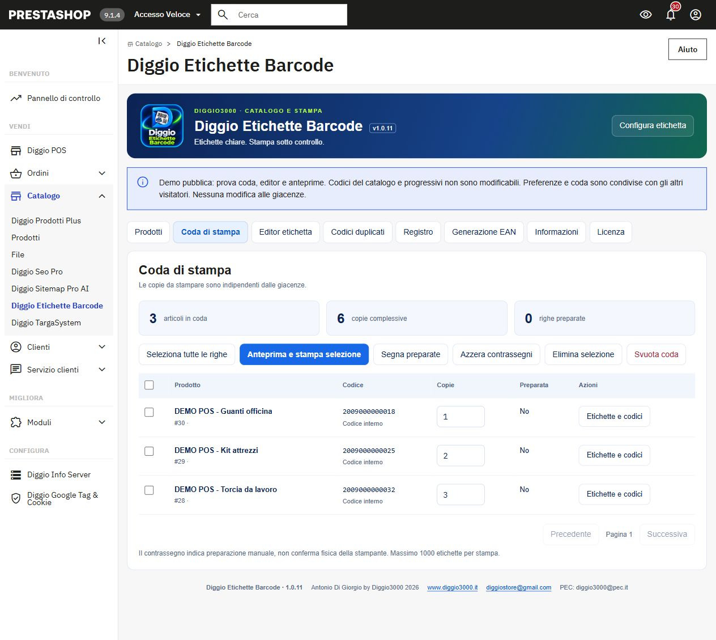Click the Servizio clienti chat icon
The width and height of the screenshot is (716, 640).
coord(16,370)
